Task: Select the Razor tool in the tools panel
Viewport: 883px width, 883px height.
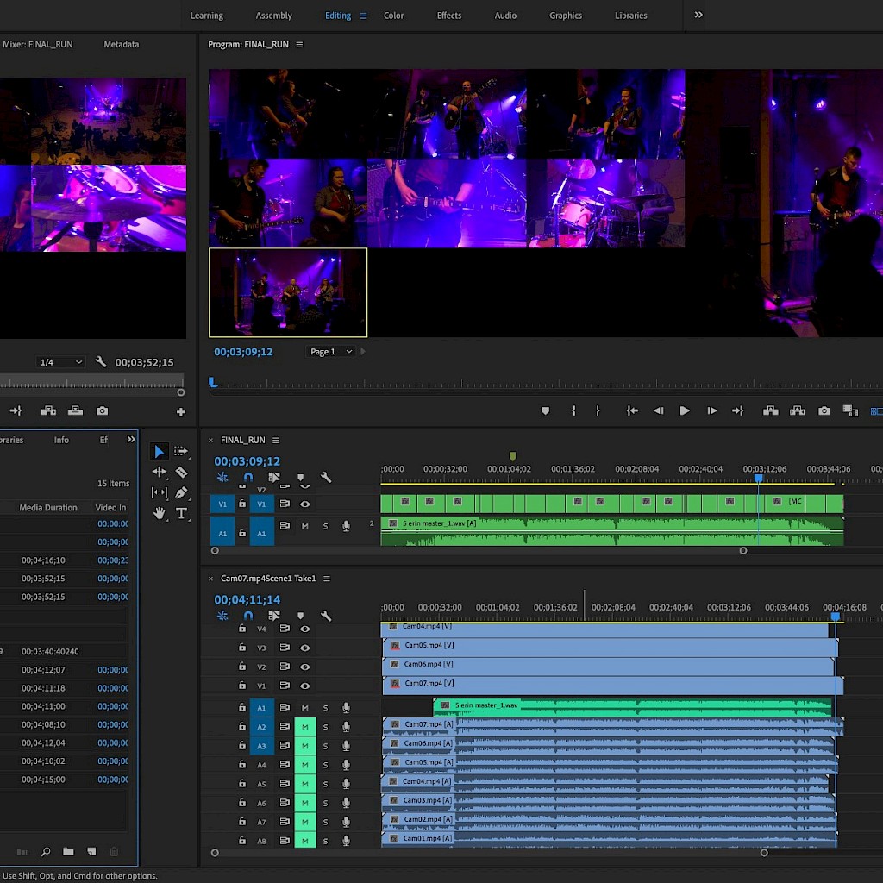Action: point(181,473)
